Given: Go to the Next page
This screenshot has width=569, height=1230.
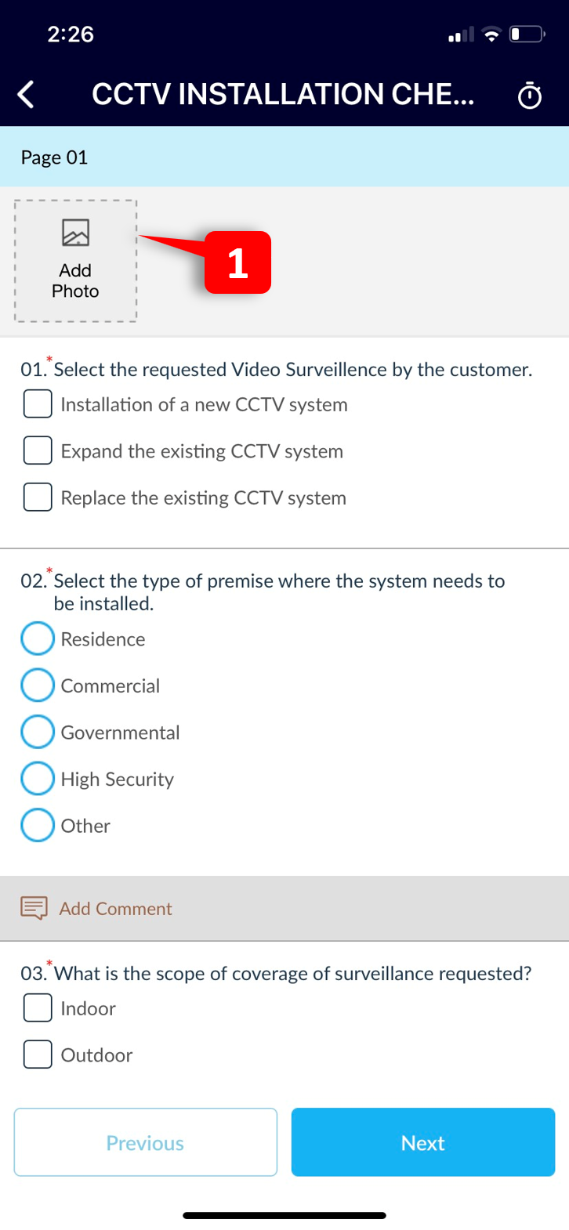Looking at the screenshot, I should [423, 1142].
